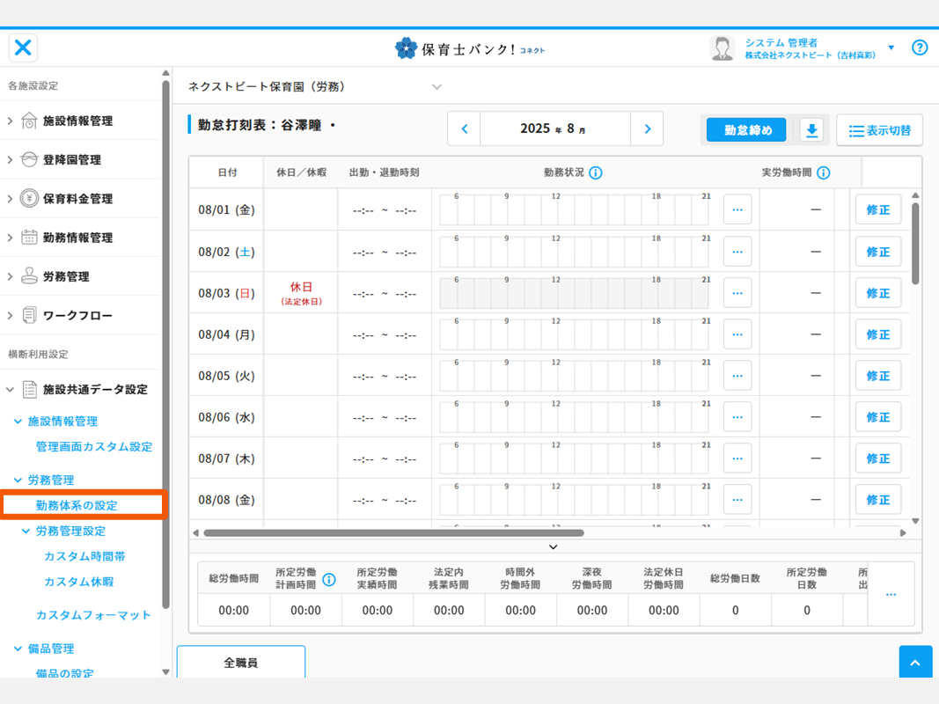The height and width of the screenshot is (704, 939).
Task: Click 修正 for the 08/04 row
Action: tap(877, 334)
